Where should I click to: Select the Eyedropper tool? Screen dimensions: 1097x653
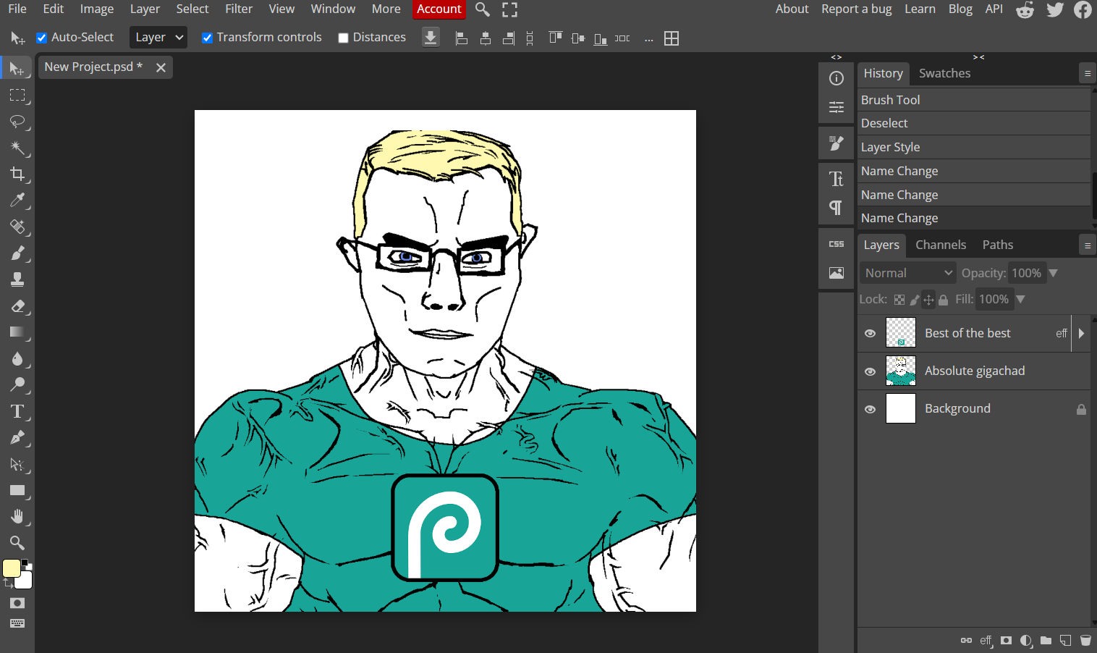click(17, 201)
